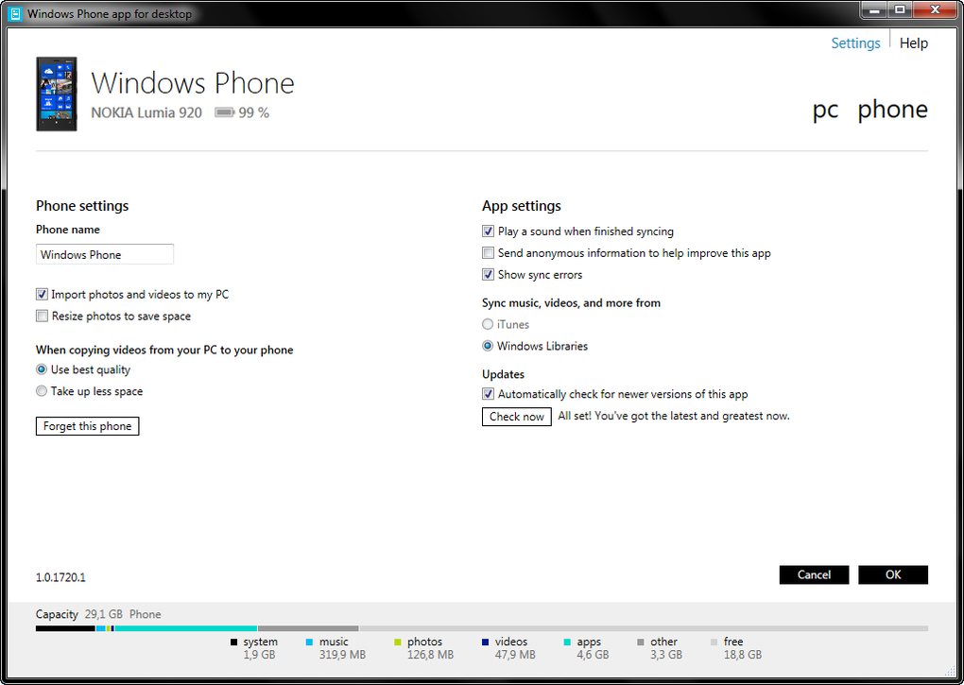This screenshot has width=964, height=685.
Task: Click the 'All set!' update status message
Action: tap(674, 416)
